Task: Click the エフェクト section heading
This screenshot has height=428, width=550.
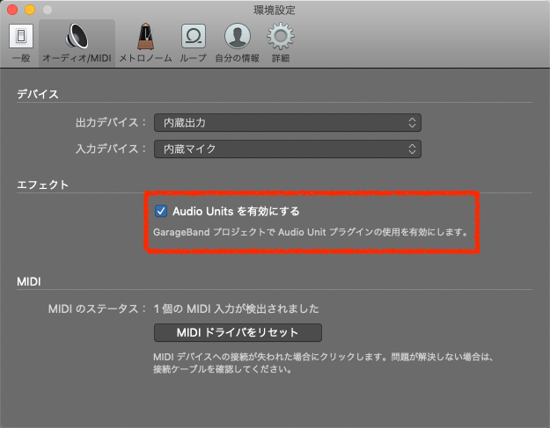Action: pyautogui.click(x=42, y=185)
